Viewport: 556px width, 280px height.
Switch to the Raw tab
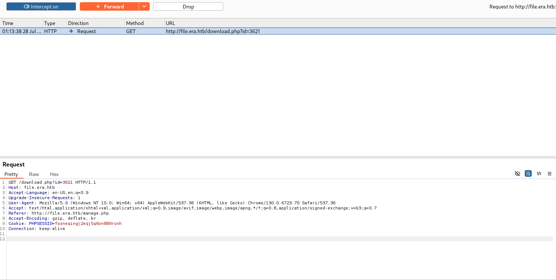[x=34, y=174]
